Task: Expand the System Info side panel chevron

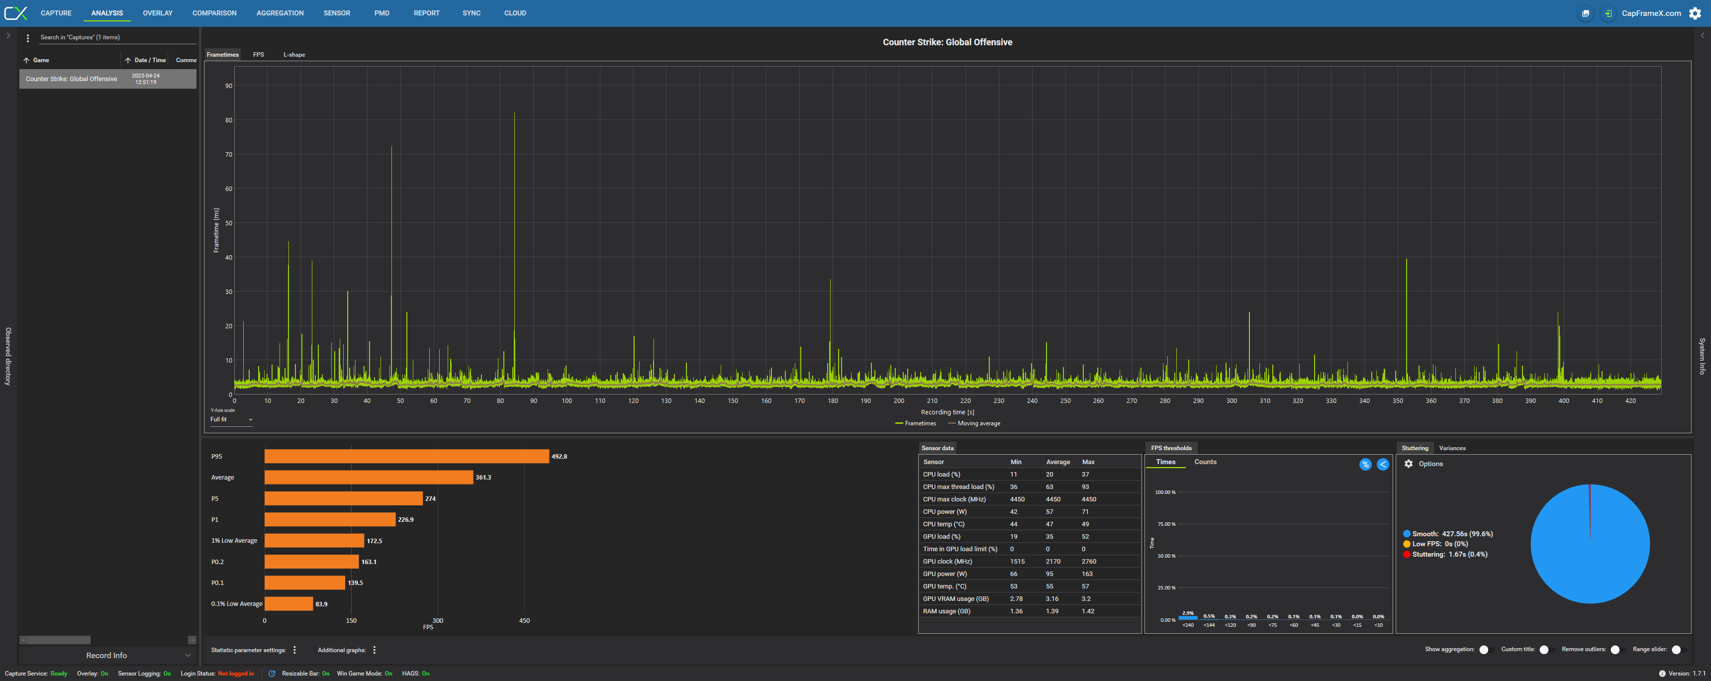Action: point(1703,36)
